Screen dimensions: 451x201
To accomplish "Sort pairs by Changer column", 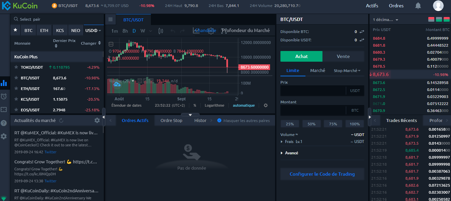I will [91, 43].
